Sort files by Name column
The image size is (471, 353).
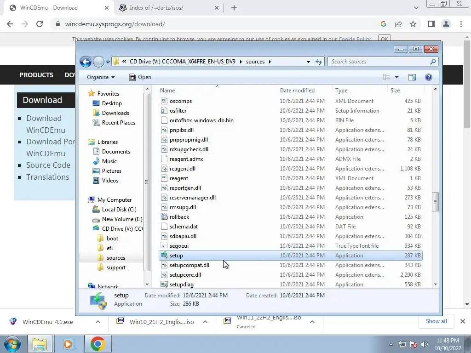[x=167, y=91]
